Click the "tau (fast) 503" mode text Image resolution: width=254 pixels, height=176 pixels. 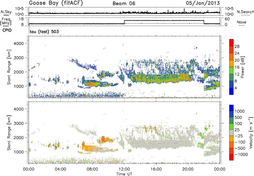(44, 31)
